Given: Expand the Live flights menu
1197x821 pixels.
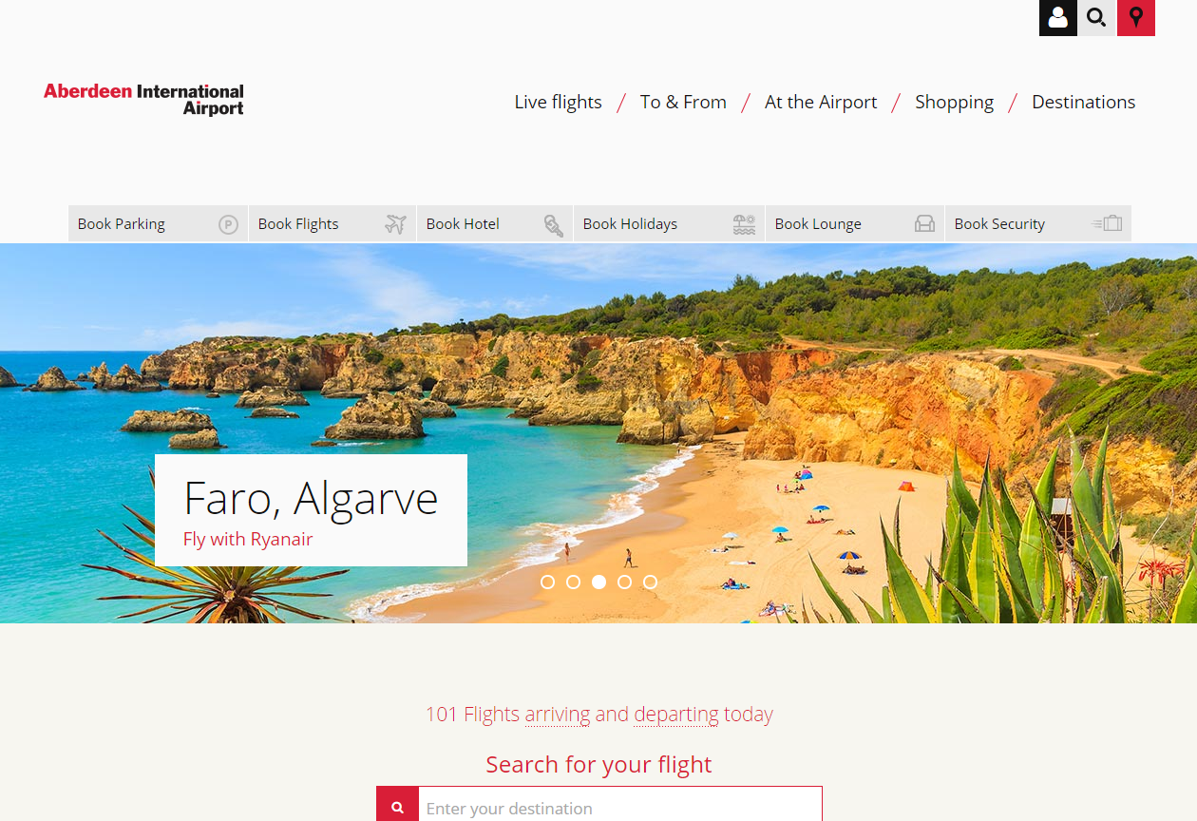Looking at the screenshot, I should point(558,102).
